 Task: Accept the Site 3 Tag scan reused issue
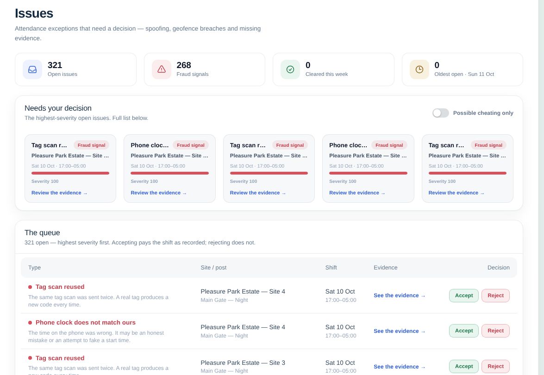click(x=464, y=366)
